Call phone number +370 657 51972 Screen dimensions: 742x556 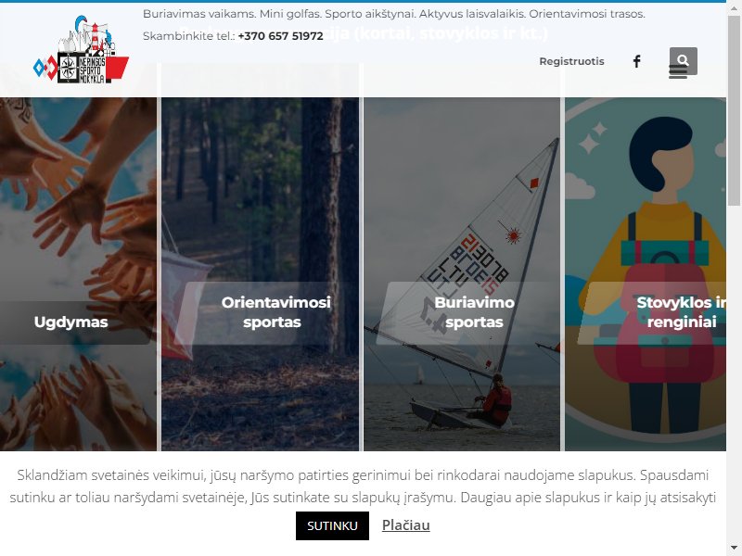point(281,36)
